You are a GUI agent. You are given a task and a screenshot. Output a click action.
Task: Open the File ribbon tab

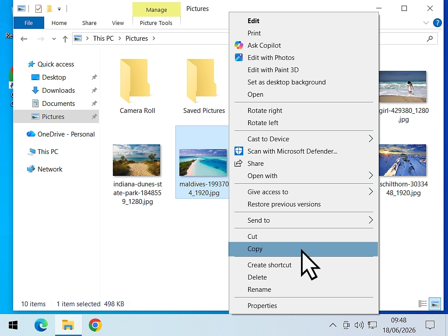point(28,23)
